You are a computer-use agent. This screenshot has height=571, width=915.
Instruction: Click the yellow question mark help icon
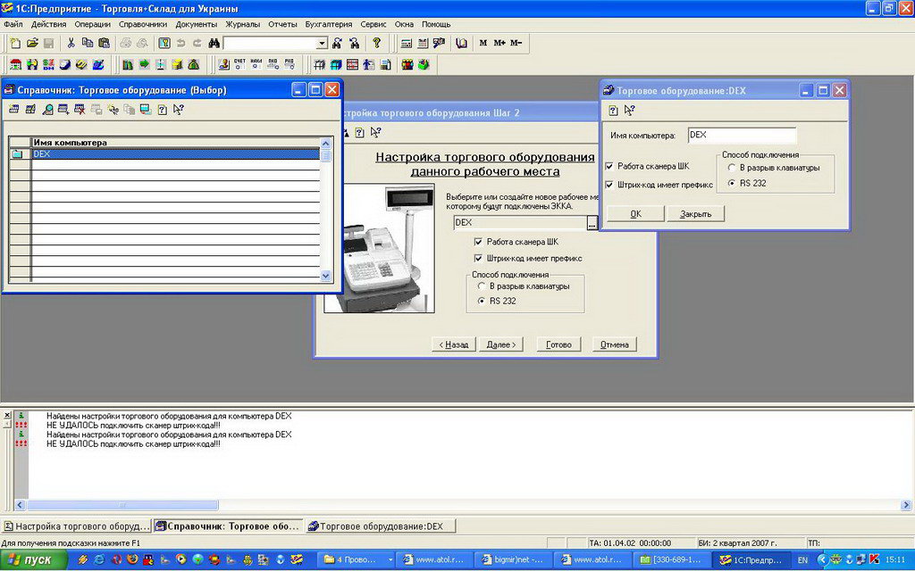(x=377, y=43)
